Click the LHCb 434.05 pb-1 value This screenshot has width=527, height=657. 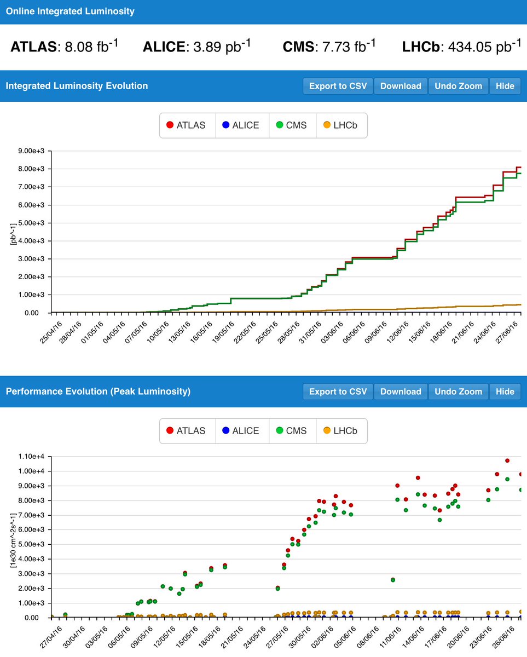[x=461, y=47]
